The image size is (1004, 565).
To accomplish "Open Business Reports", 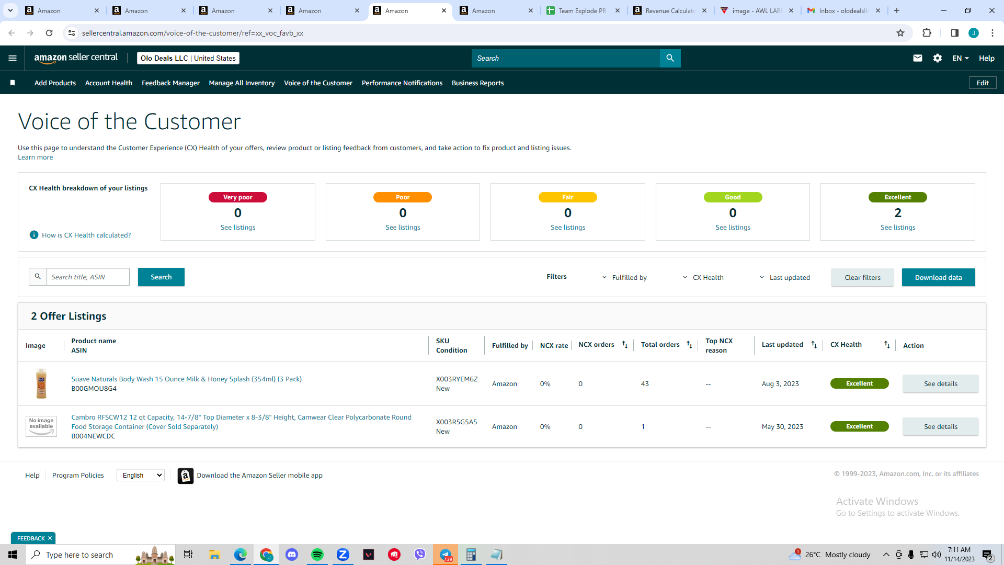I will click(478, 83).
